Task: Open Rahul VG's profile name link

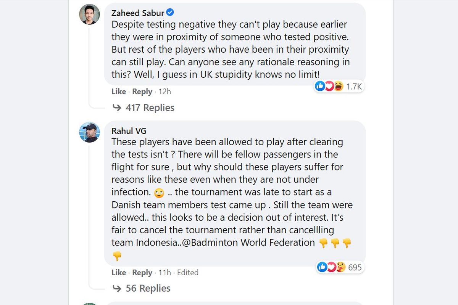Action: click(129, 131)
